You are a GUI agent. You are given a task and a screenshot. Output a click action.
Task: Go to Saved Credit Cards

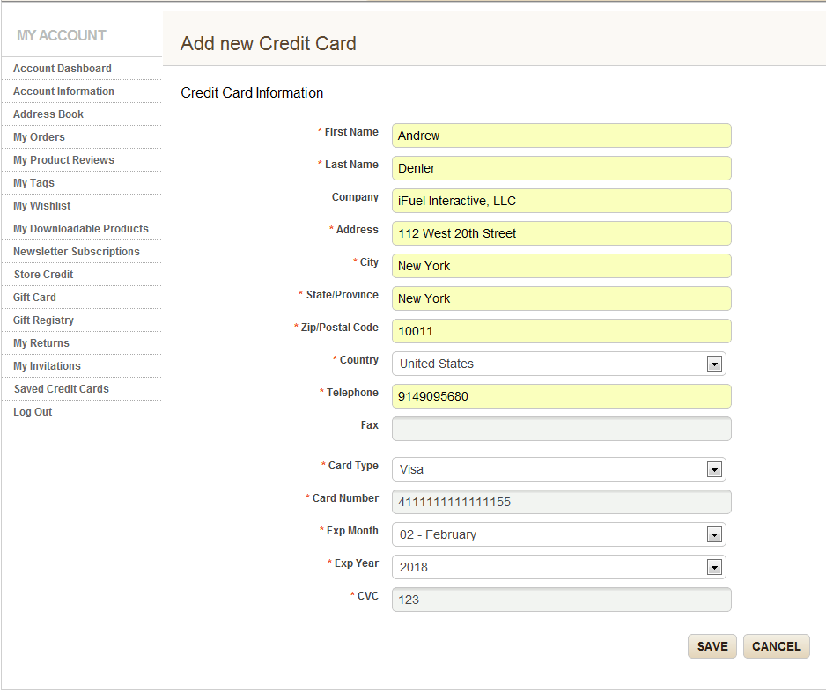[61, 389]
